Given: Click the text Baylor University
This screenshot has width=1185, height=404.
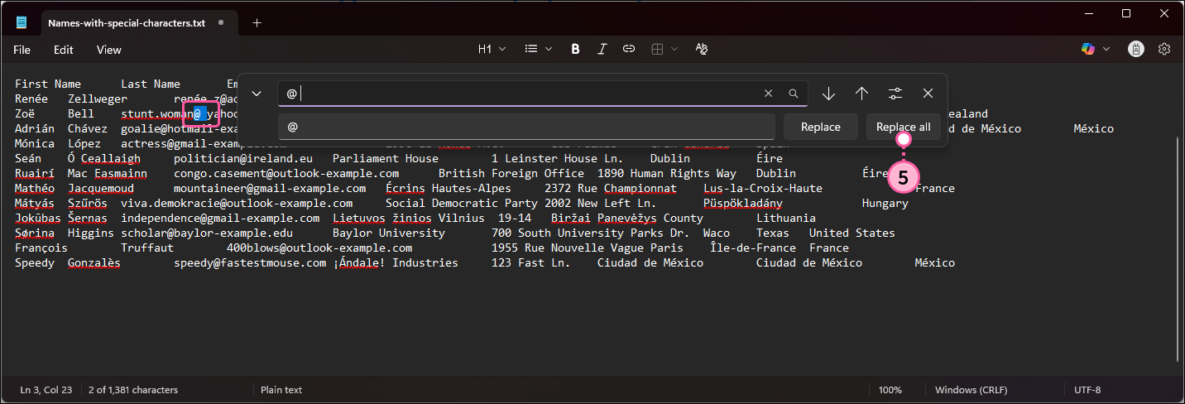Looking at the screenshot, I should (x=389, y=233).
